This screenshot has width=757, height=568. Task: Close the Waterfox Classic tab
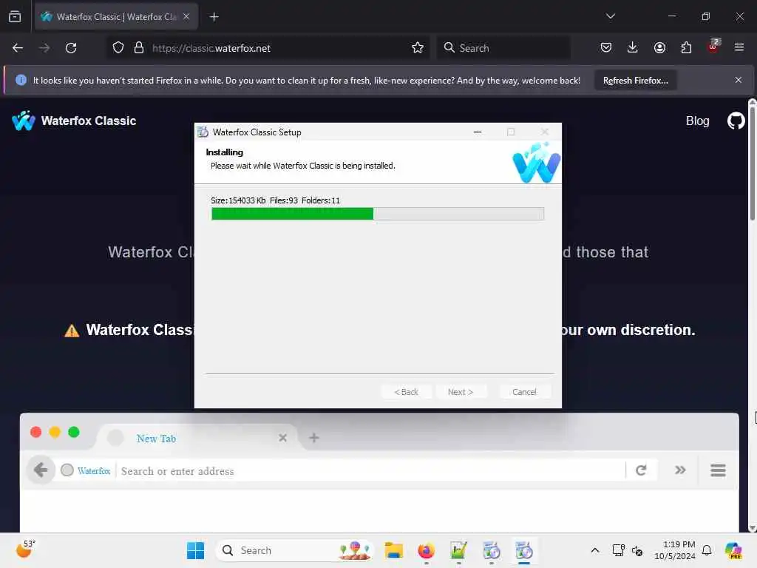pos(186,17)
